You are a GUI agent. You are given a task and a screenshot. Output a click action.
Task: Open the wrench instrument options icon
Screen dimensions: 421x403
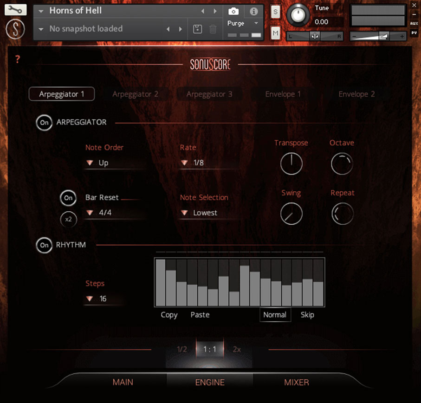16,10
